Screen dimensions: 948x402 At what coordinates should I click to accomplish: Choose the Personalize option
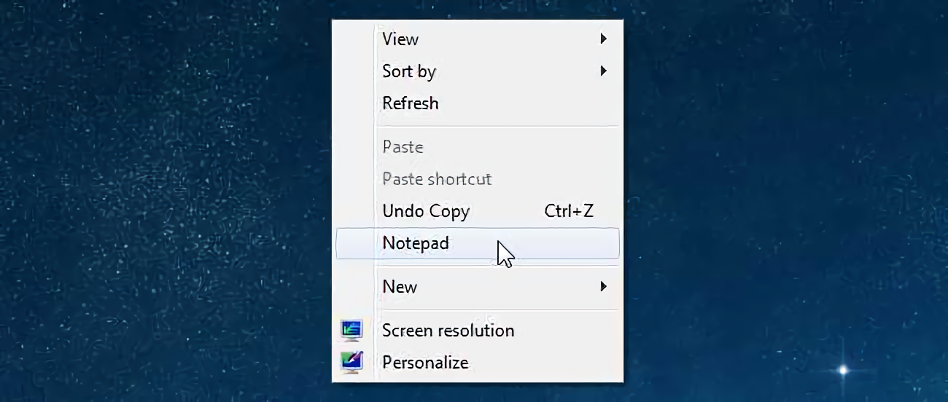coord(425,363)
